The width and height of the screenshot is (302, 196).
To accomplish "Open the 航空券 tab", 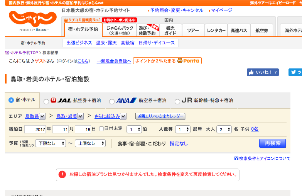I will pyautogui.click(x=262, y=30).
